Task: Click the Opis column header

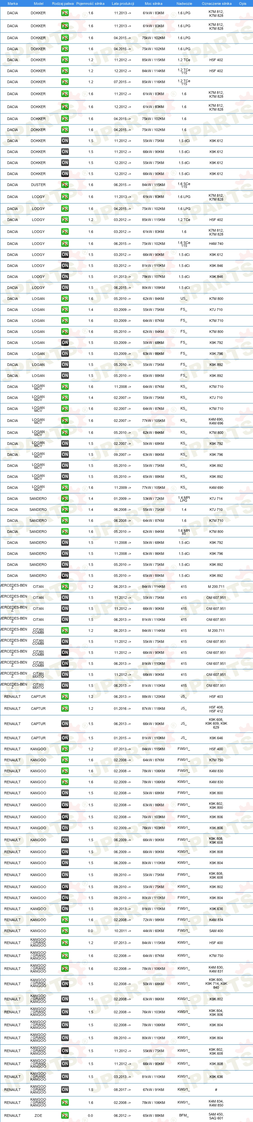Action: coord(243,4)
